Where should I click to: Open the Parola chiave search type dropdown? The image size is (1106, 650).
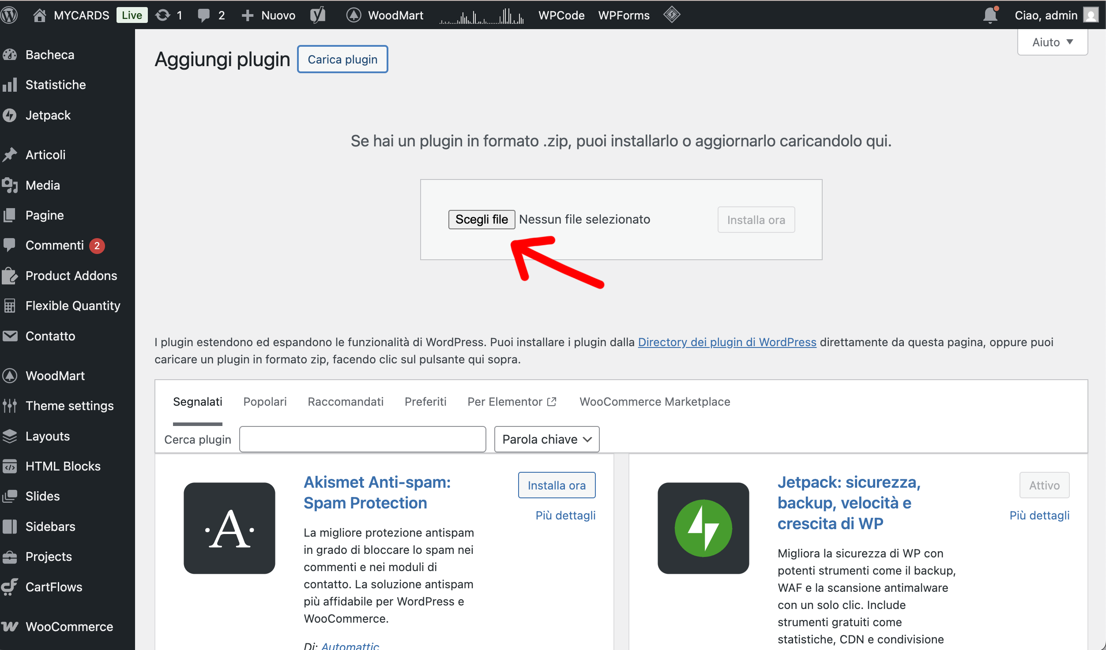point(546,439)
